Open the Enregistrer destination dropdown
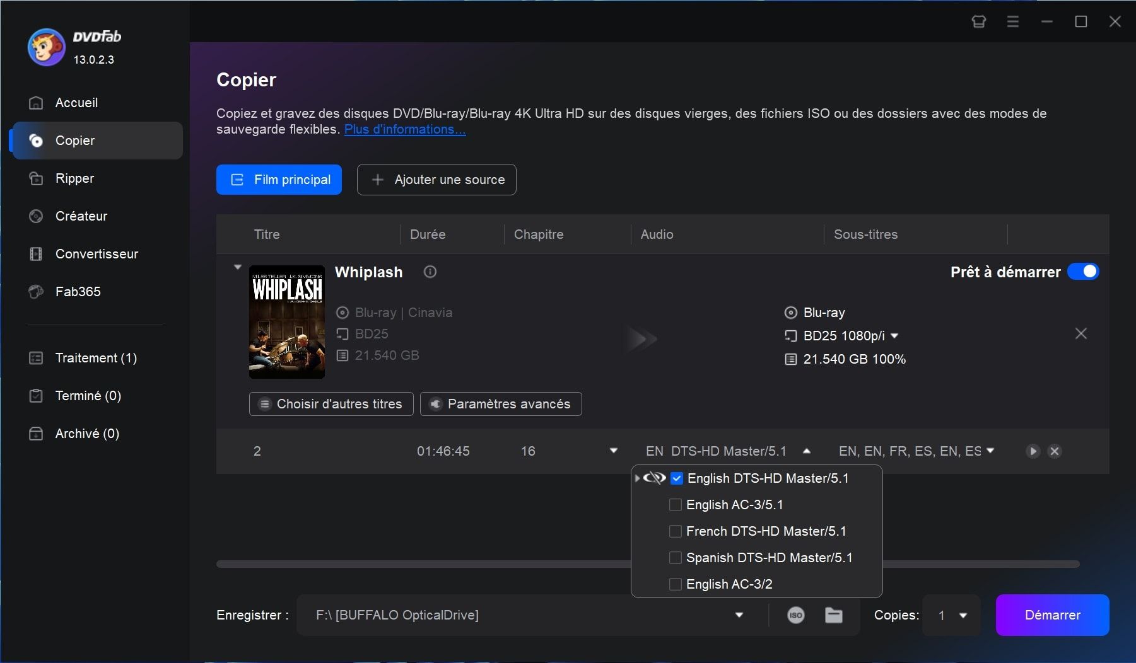The image size is (1136, 663). coord(739,615)
